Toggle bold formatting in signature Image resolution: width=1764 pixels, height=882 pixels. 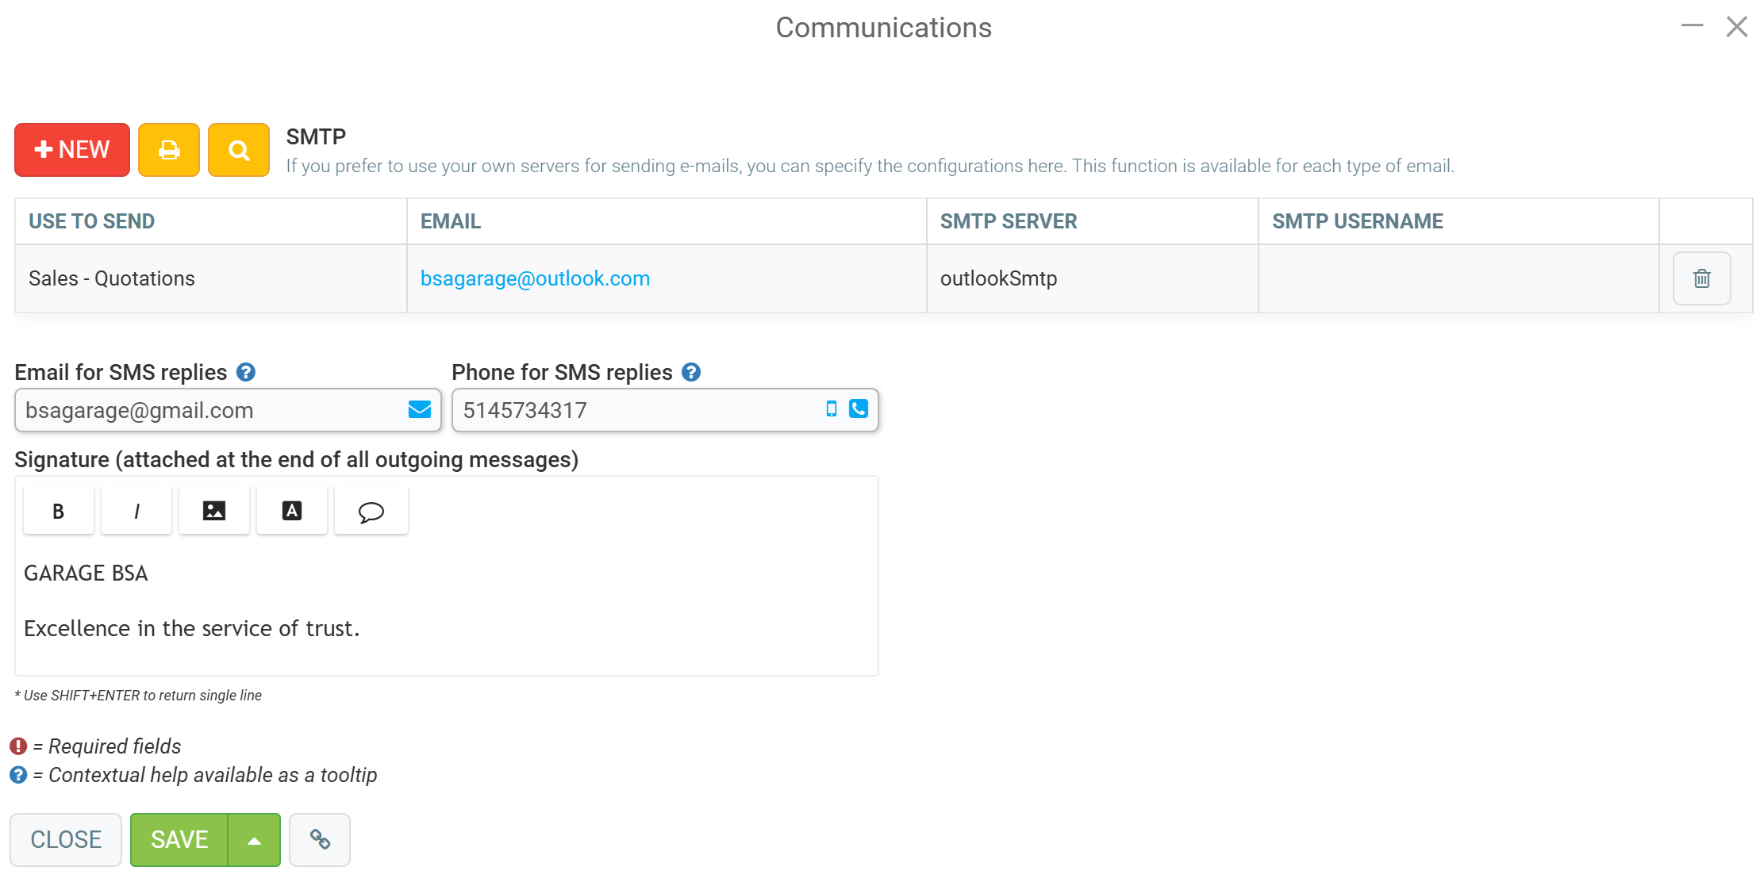pyautogui.click(x=59, y=511)
